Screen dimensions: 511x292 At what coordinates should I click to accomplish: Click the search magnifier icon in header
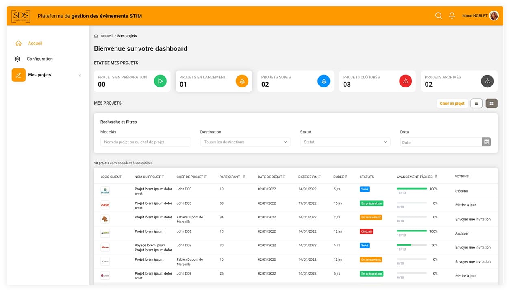pos(438,16)
